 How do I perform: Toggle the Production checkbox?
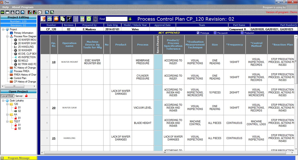point(242,33)
